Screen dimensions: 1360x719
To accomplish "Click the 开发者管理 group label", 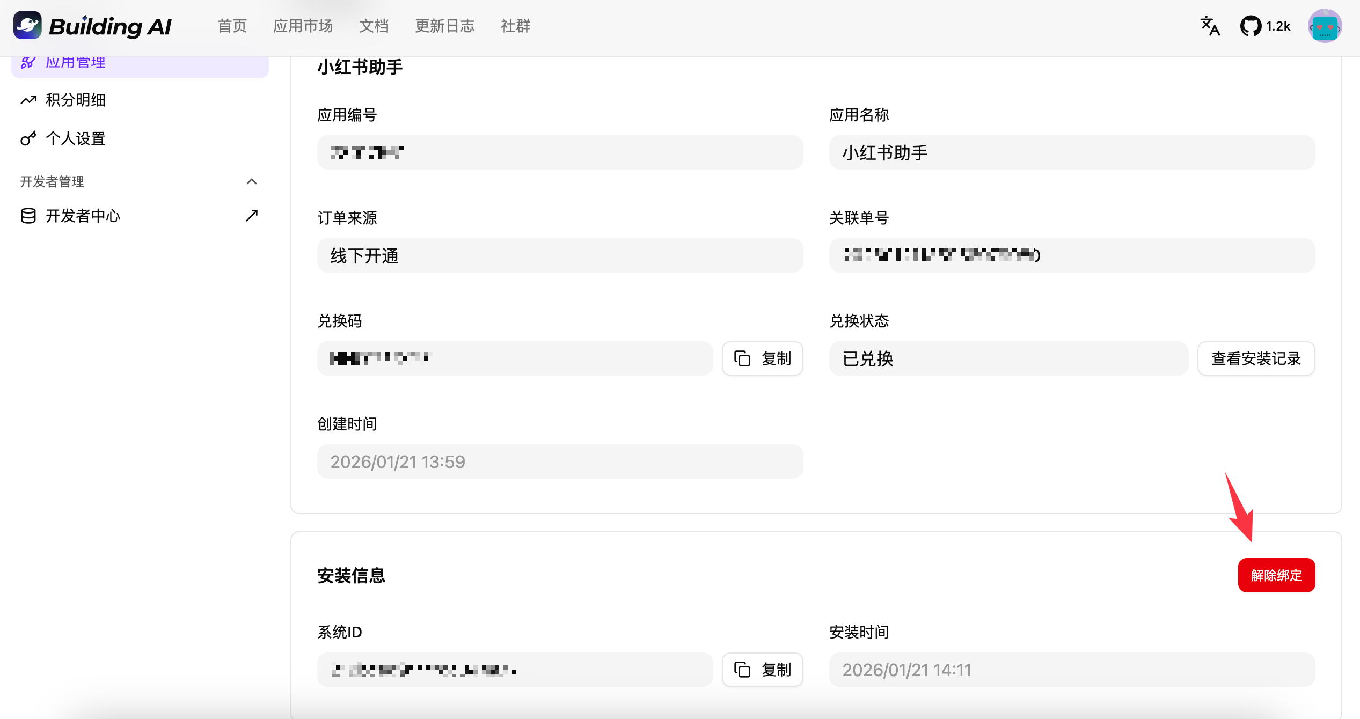I will coord(52,181).
